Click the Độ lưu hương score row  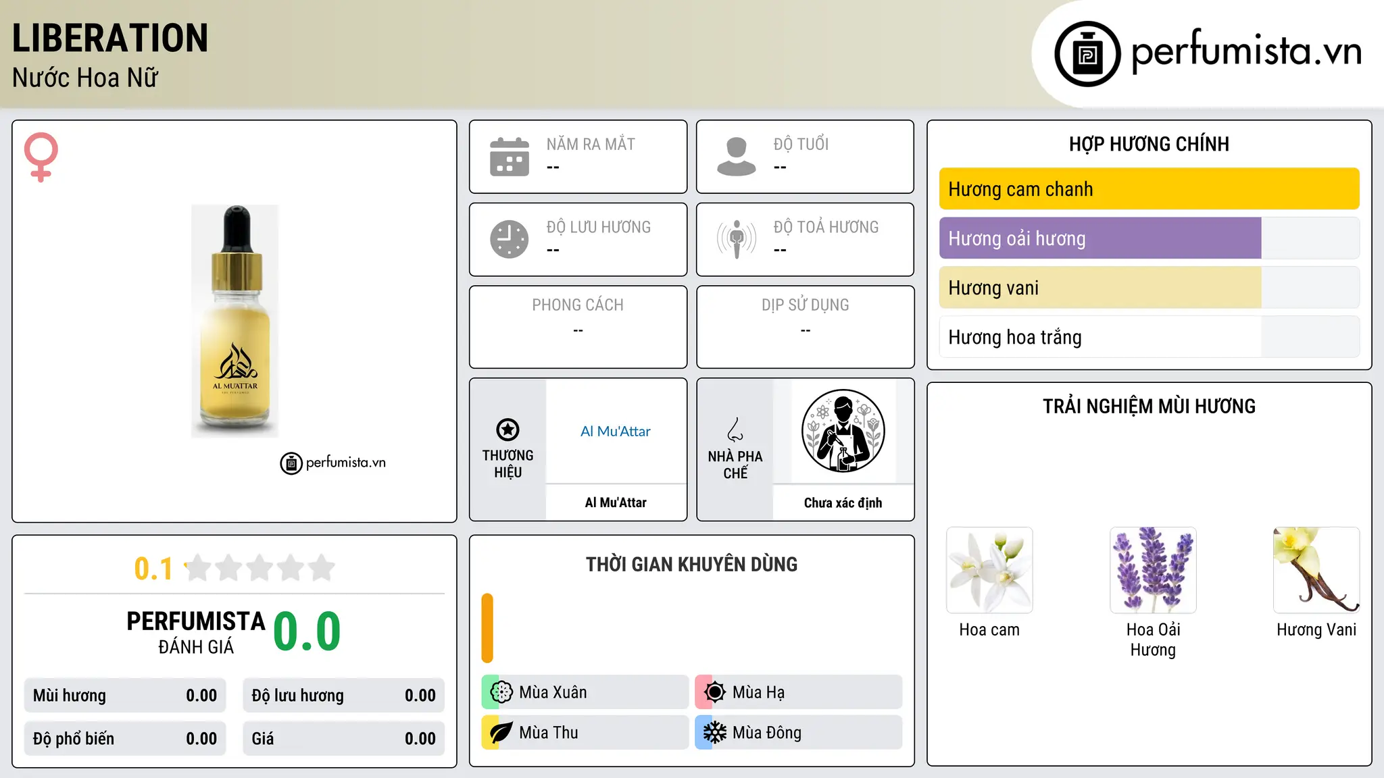(343, 696)
